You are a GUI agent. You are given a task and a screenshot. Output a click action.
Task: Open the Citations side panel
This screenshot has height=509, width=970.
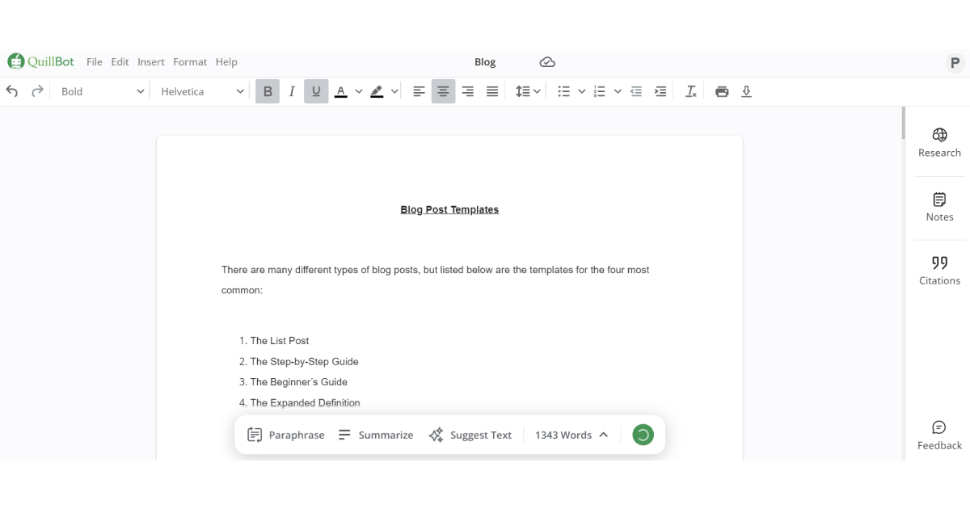tap(939, 271)
